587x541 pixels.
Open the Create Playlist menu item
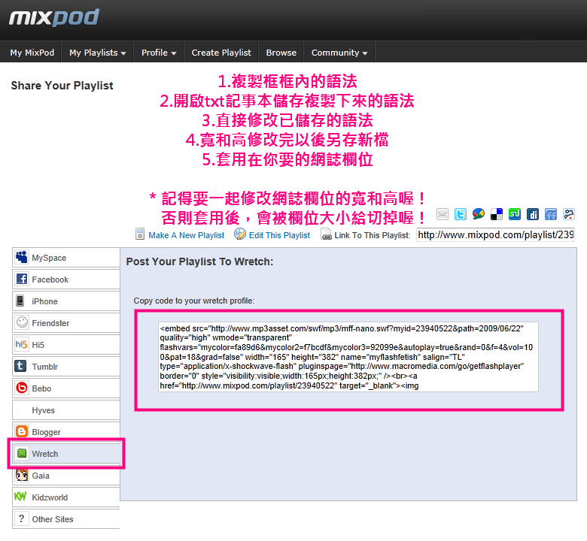[221, 53]
